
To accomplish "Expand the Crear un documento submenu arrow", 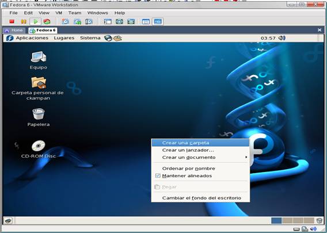I will tap(246, 157).
